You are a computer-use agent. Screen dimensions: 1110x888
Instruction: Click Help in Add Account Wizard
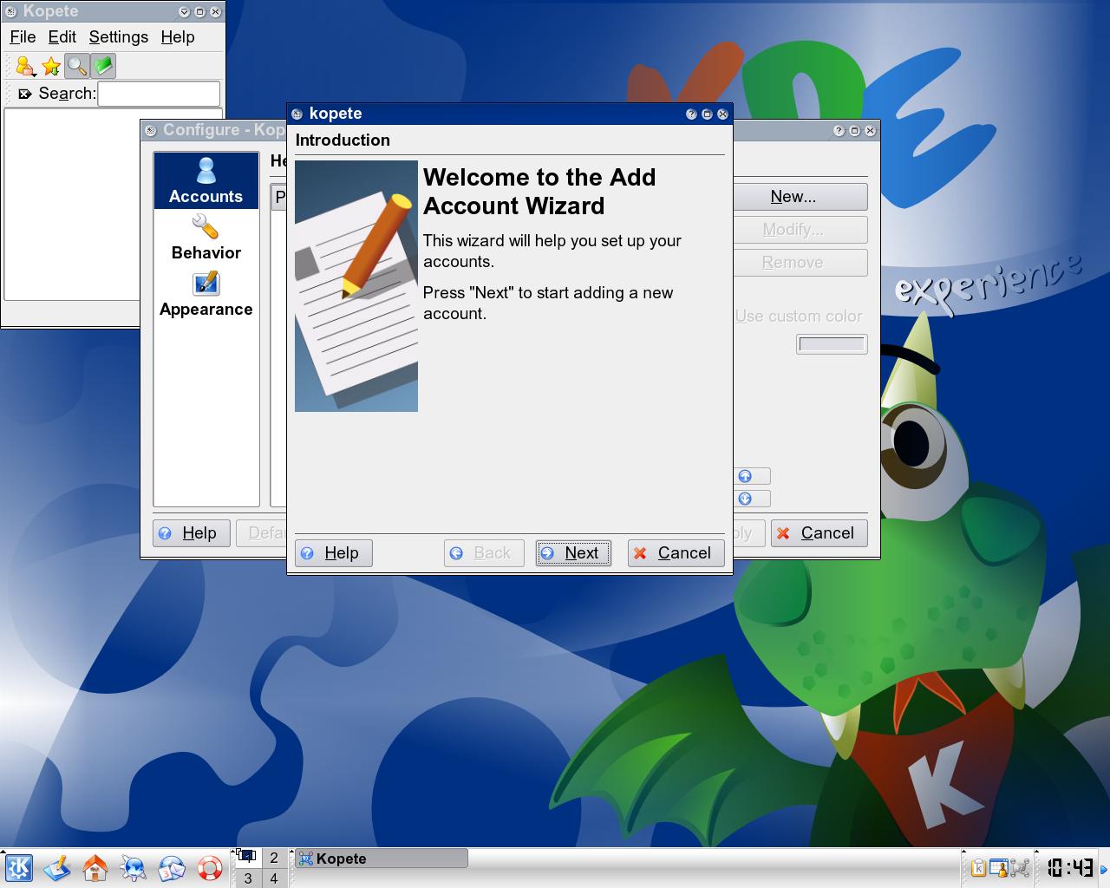[334, 553]
